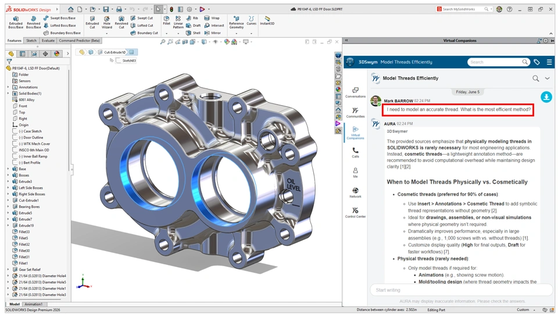Screen dimensions: 558x315
Task: Select Virtual Companions in sidebar
Action: click(355, 133)
